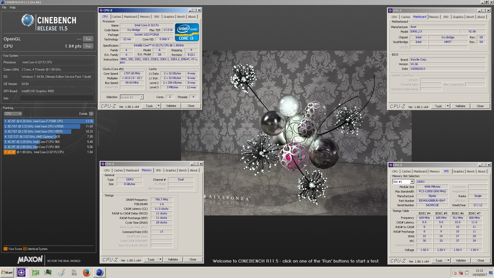Click the CPU-Z chip icon in the taskbar

point(21,273)
